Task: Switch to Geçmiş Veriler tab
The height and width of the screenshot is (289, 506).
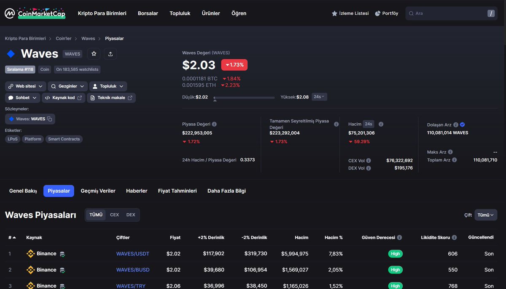Action: [x=98, y=191]
